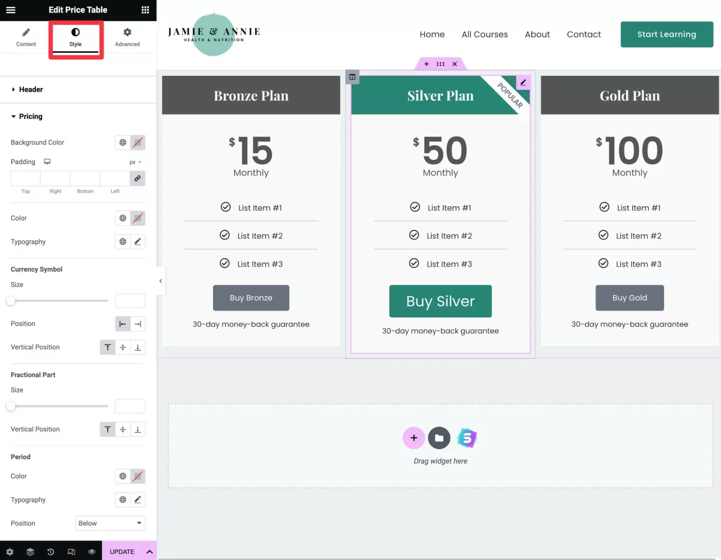Click global color icon for Period Color

pos(123,476)
